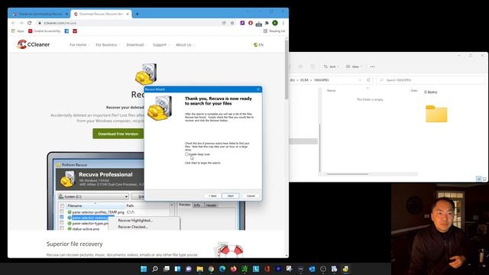489x275 pixels.
Task: Open the Sort dropdown in File Explorer
Action: point(331,66)
